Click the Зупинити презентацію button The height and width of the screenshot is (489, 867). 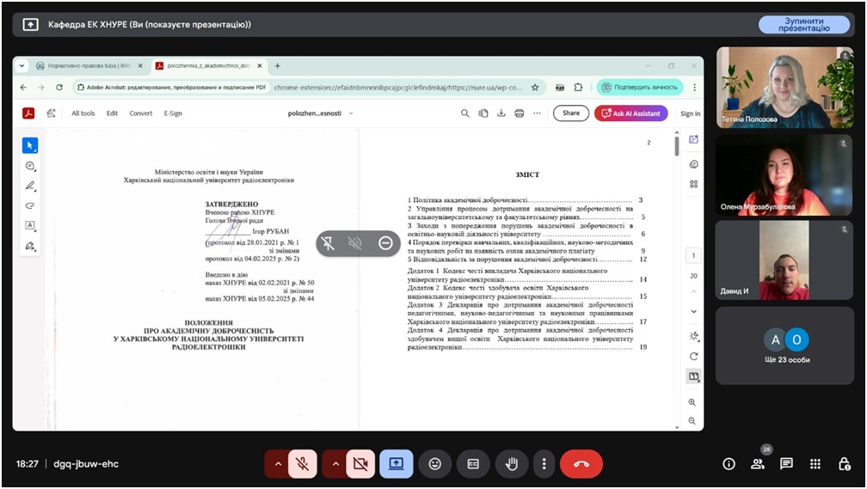804,24
